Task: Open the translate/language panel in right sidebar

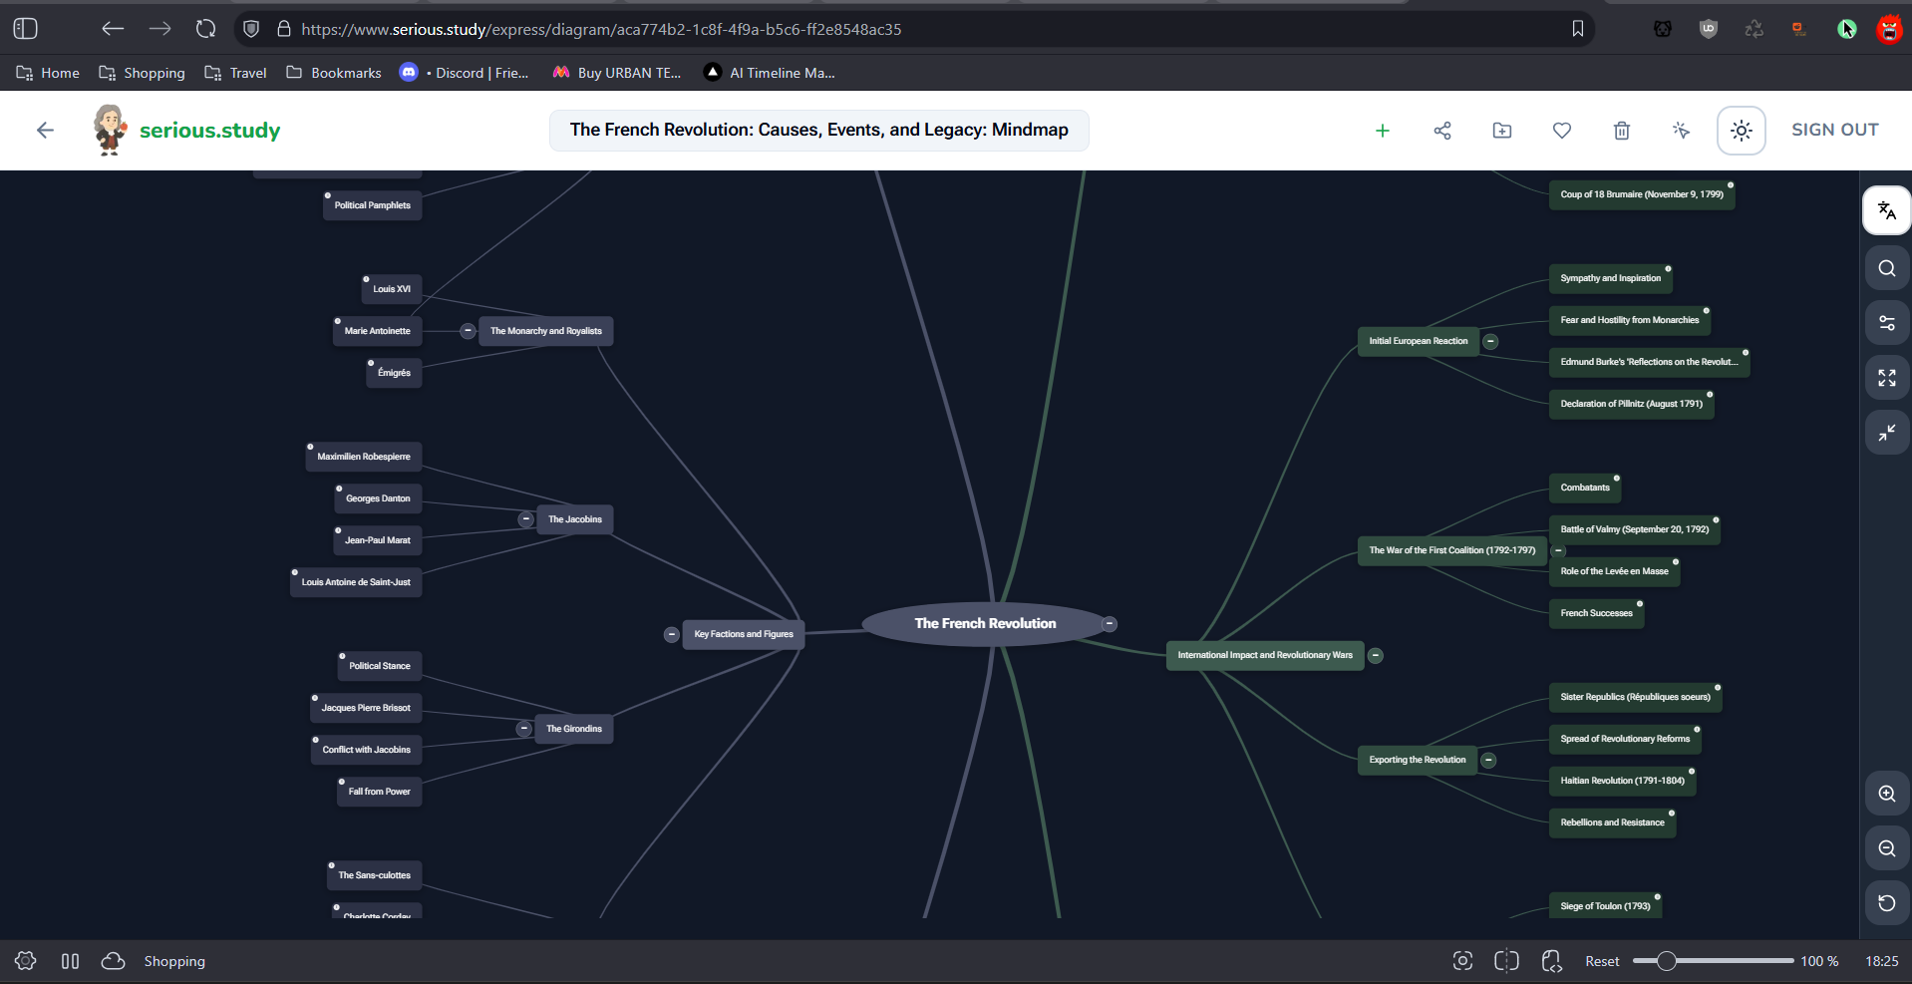Action: 1886,210
